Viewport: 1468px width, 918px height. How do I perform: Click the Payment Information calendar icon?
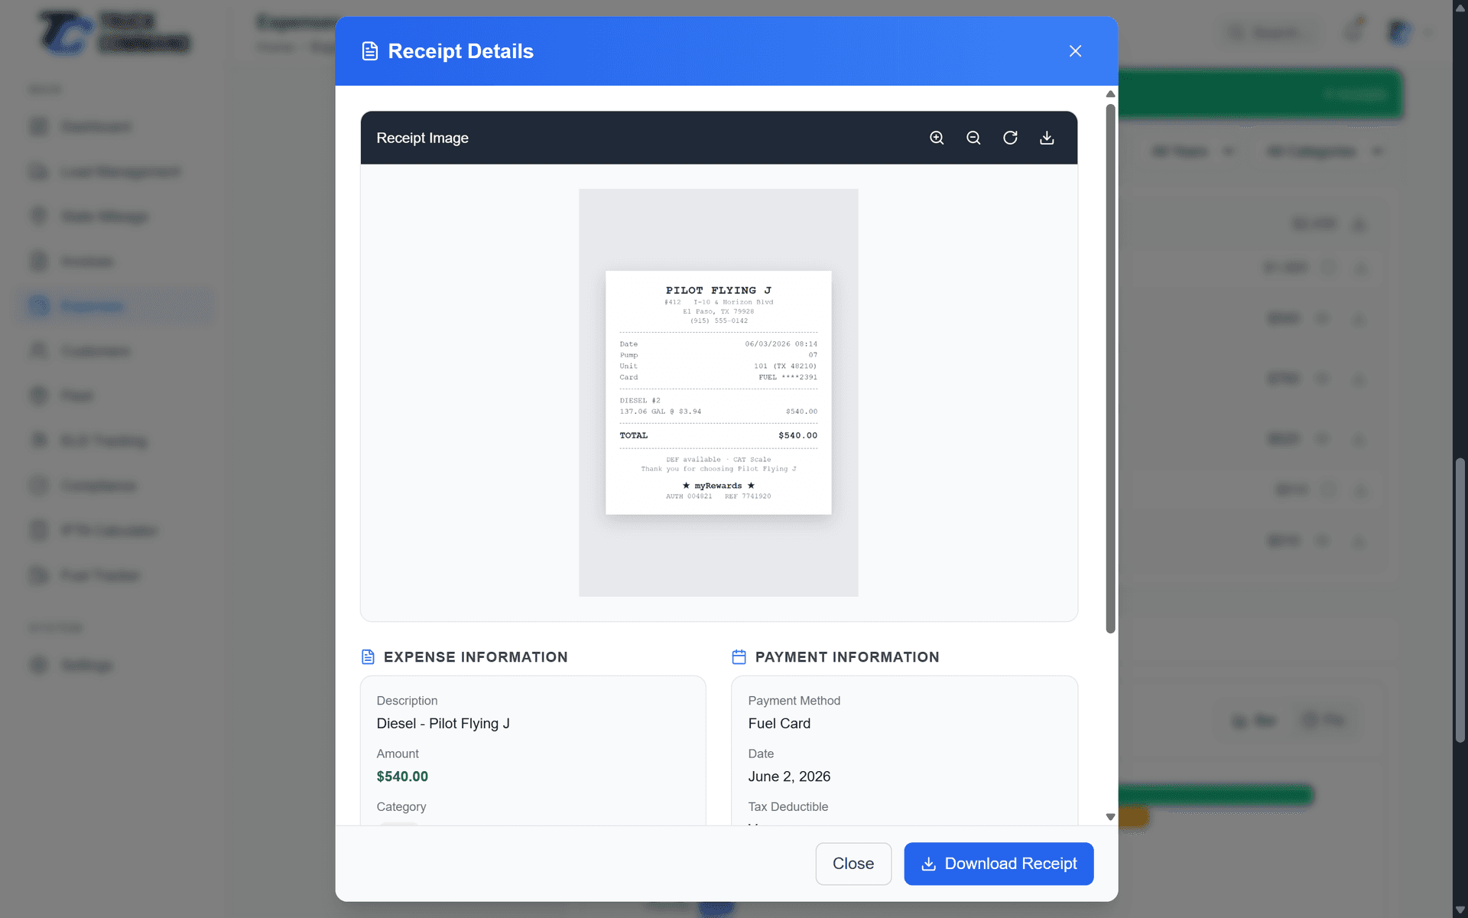click(x=739, y=657)
